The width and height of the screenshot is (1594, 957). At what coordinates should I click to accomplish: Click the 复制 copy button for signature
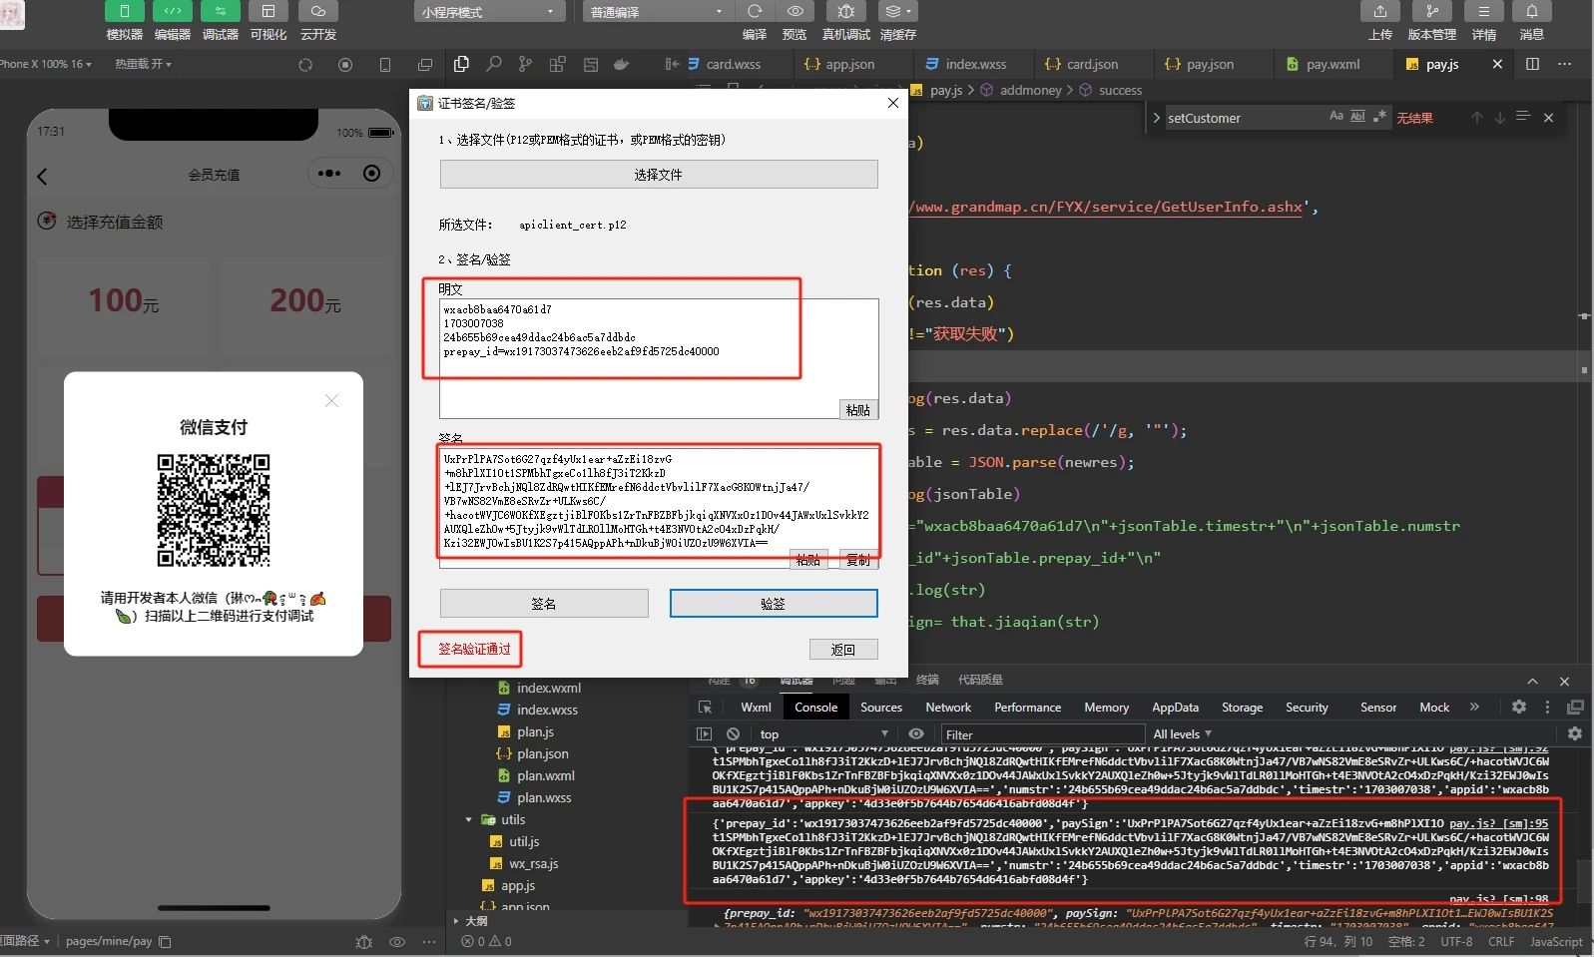[x=858, y=560]
